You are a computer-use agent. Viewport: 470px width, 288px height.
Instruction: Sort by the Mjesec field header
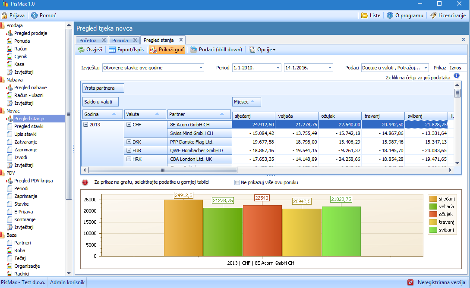pos(246,102)
